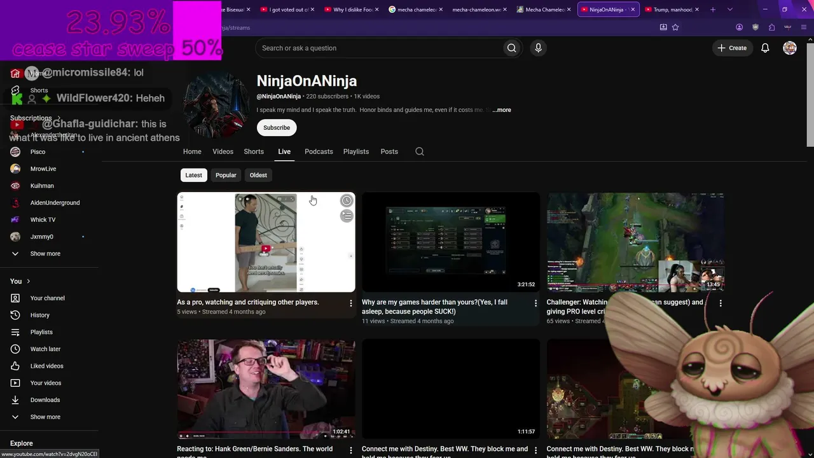Bookmark this page with star icon
814x458 pixels.
[x=675, y=27]
